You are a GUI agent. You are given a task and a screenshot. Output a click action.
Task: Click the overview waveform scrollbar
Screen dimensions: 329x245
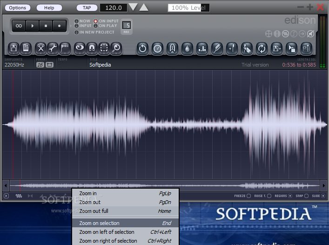pos(165,185)
